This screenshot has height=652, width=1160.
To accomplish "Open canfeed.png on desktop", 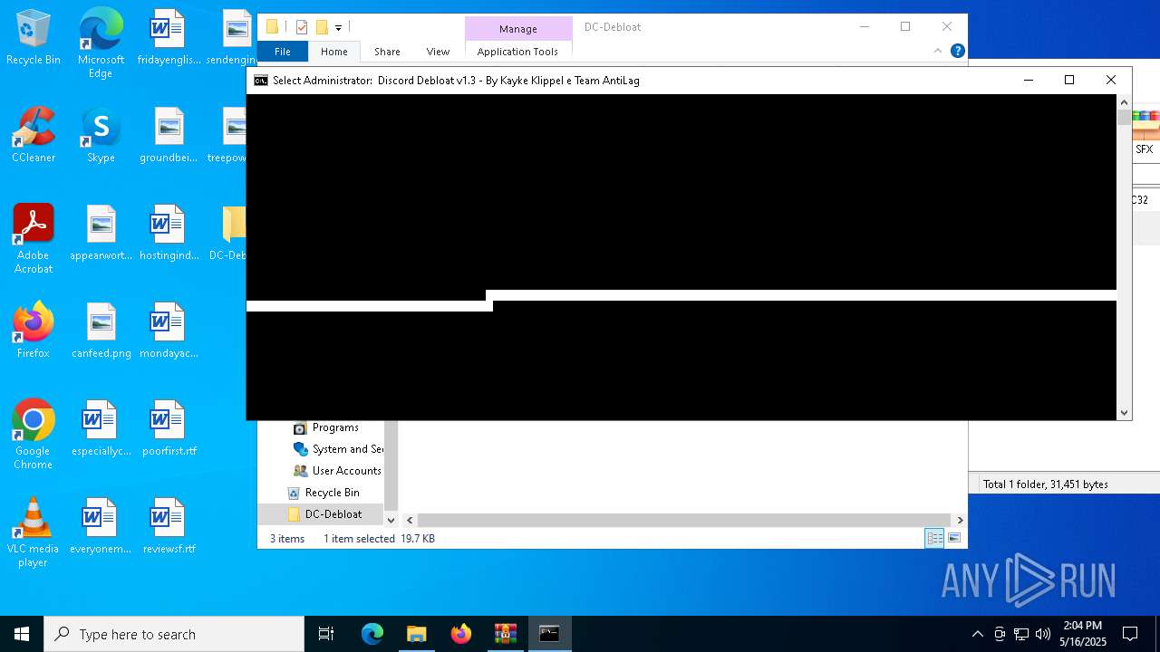I will (101, 331).
